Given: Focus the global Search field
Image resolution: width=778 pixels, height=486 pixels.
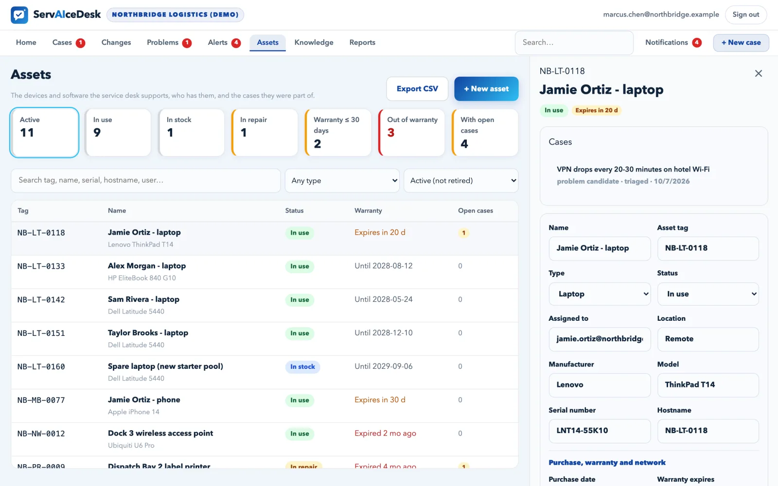Looking at the screenshot, I should (x=574, y=43).
